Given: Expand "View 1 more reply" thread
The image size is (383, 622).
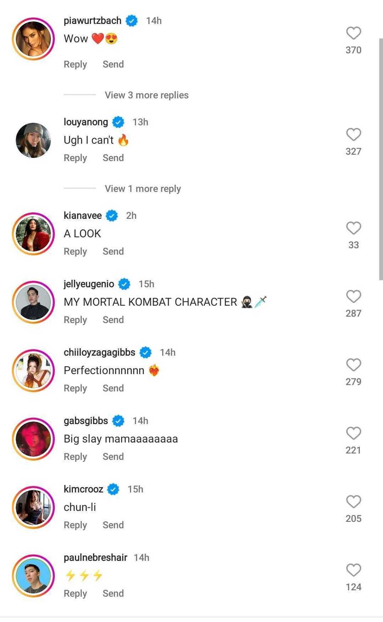Looking at the screenshot, I should click(143, 189).
